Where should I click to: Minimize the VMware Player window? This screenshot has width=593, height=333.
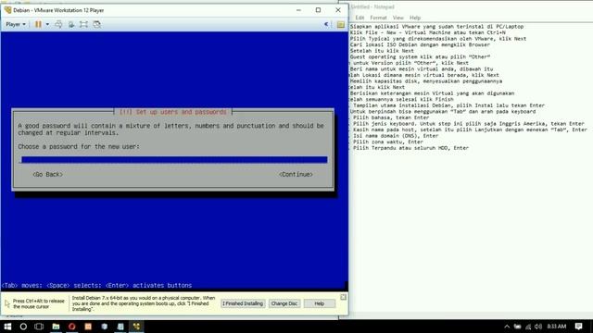click(x=298, y=10)
